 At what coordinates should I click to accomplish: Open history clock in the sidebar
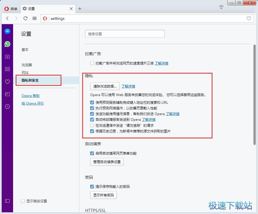[x=7, y=107]
